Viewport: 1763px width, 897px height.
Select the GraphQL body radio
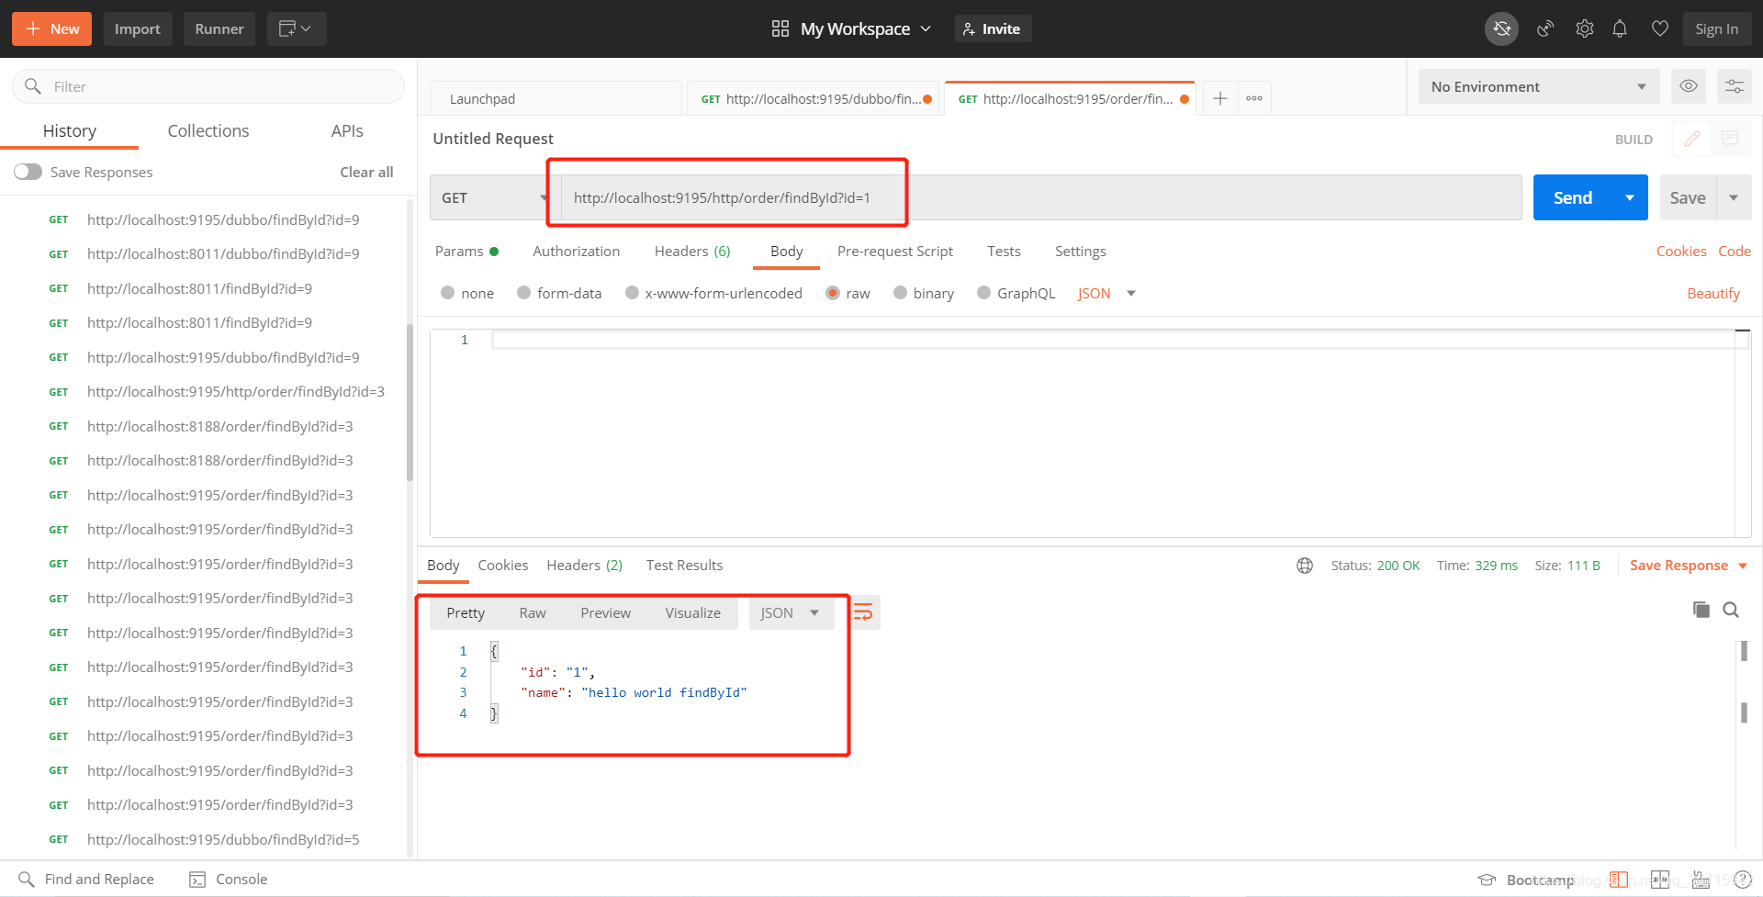pyautogui.click(x=984, y=293)
